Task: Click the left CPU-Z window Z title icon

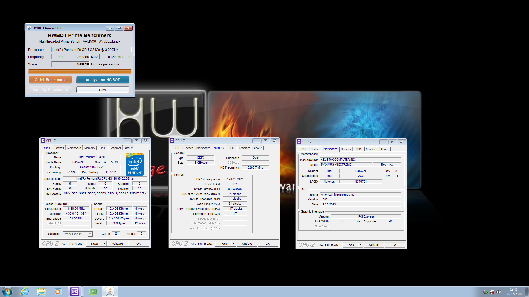Action: pyautogui.click(x=43, y=141)
